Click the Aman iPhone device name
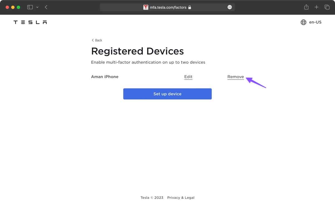The image size is (335, 205). click(x=105, y=77)
